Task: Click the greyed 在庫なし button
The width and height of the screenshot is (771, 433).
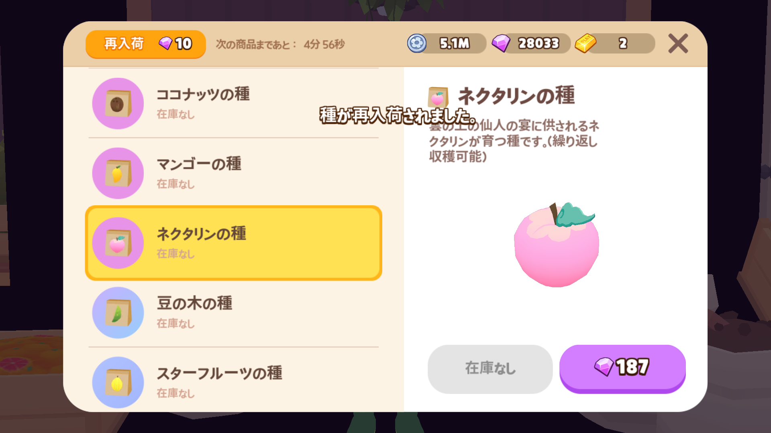Action: 490,369
